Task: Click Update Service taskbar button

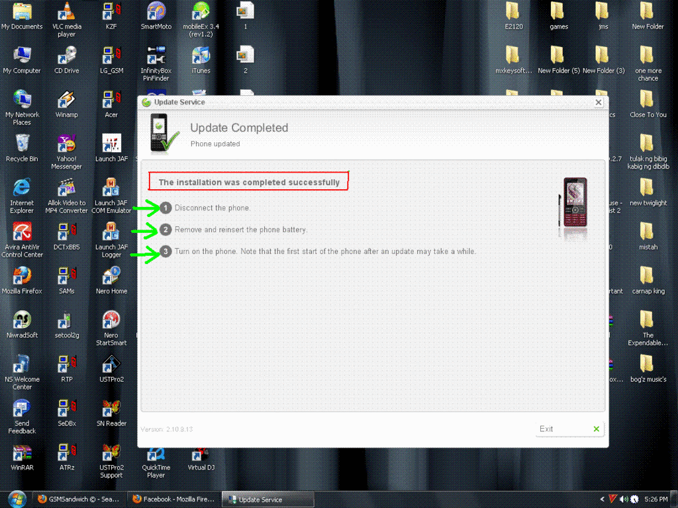Action: pos(268,499)
